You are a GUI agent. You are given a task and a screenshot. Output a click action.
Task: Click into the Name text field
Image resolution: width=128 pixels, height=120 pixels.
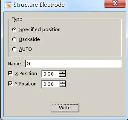pos(73,63)
